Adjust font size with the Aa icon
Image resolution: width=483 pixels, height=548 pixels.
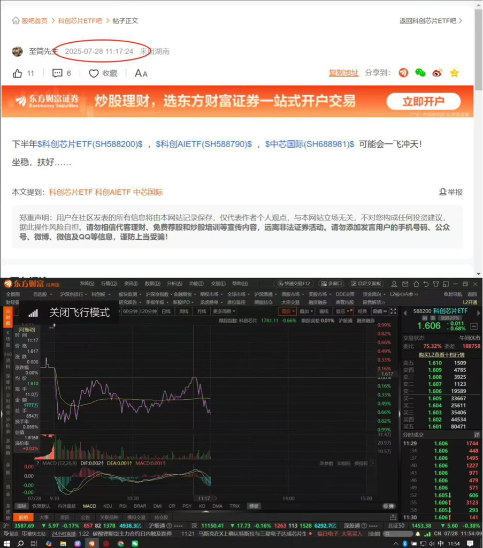(141, 73)
